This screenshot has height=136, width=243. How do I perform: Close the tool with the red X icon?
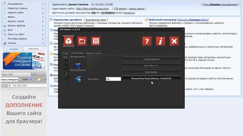174,41
